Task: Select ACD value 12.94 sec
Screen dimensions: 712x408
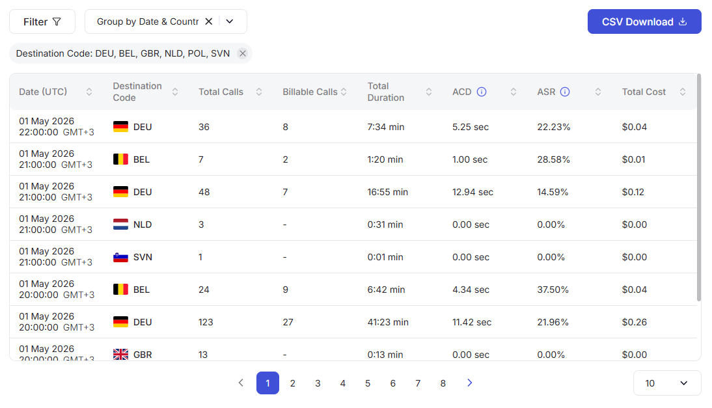Action: tap(472, 192)
